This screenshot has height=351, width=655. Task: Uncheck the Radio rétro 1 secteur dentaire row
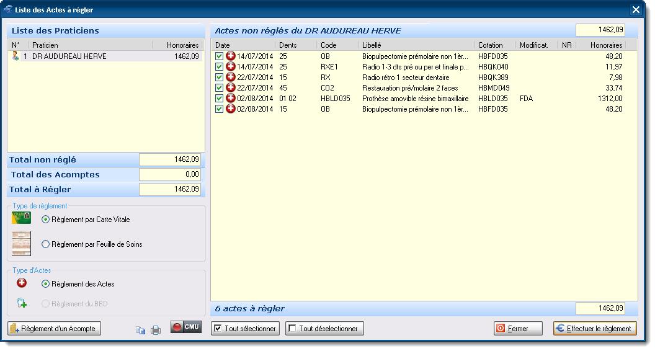pyautogui.click(x=219, y=78)
